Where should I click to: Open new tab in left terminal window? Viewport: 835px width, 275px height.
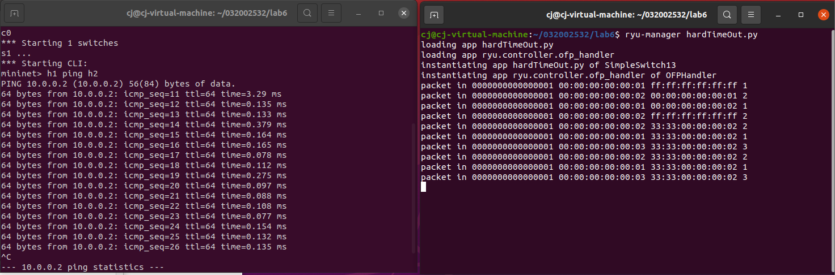[x=14, y=13]
